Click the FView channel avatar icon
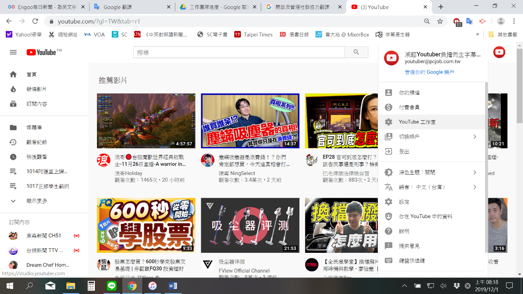This screenshot has height=294, width=523. [x=207, y=264]
